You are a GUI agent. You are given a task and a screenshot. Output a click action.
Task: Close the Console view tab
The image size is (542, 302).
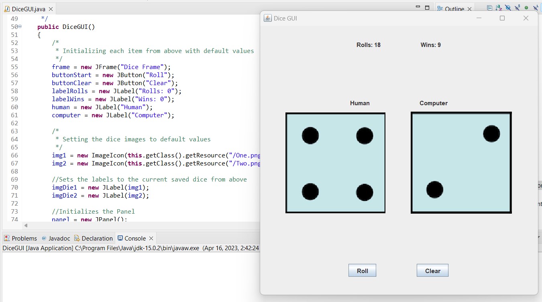(151, 238)
